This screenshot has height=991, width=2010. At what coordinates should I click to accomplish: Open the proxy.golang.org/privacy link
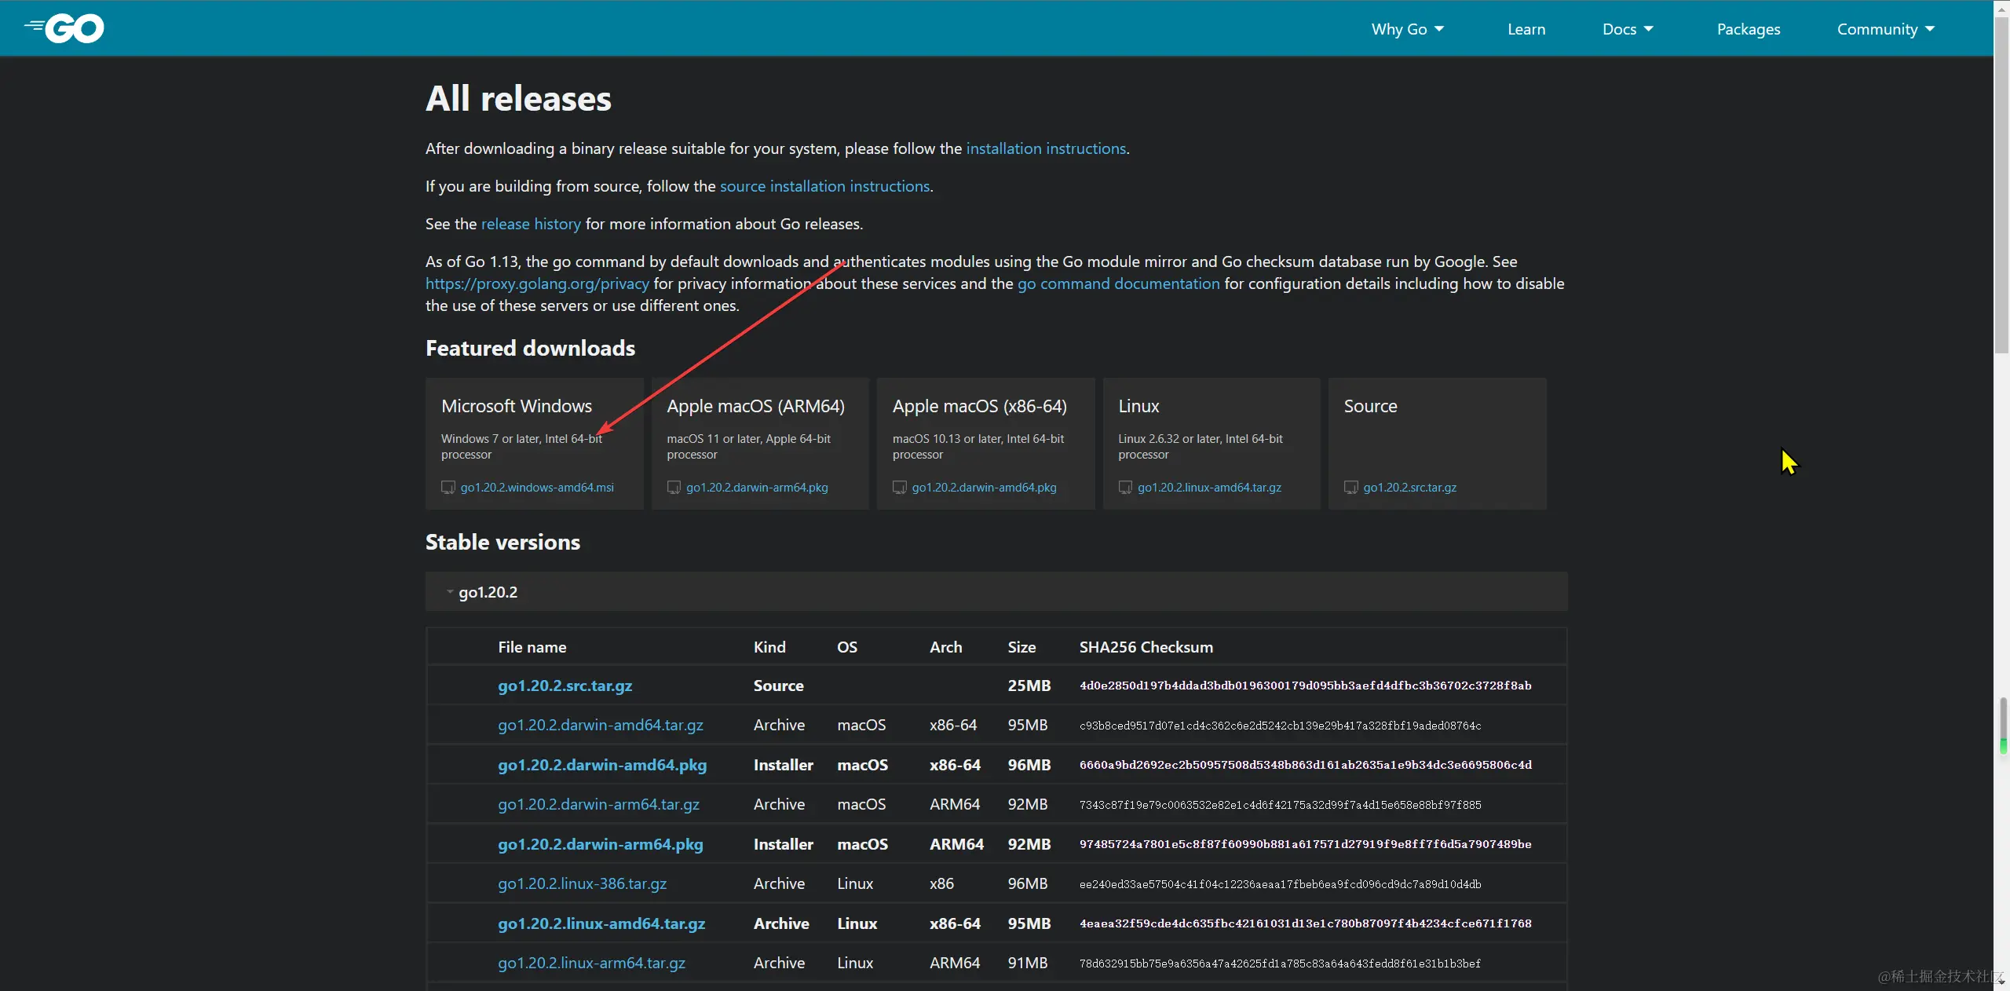tap(537, 283)
